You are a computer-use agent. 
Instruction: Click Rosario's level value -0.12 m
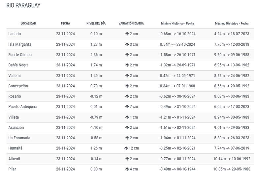pyautogui.click(x=96, y=97)
